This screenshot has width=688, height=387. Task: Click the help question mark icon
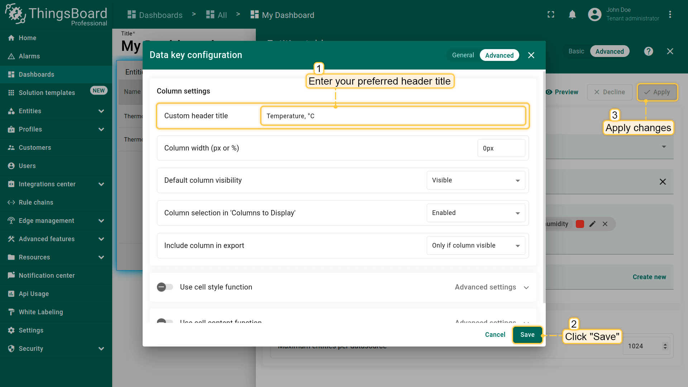[x=648, y=51]
